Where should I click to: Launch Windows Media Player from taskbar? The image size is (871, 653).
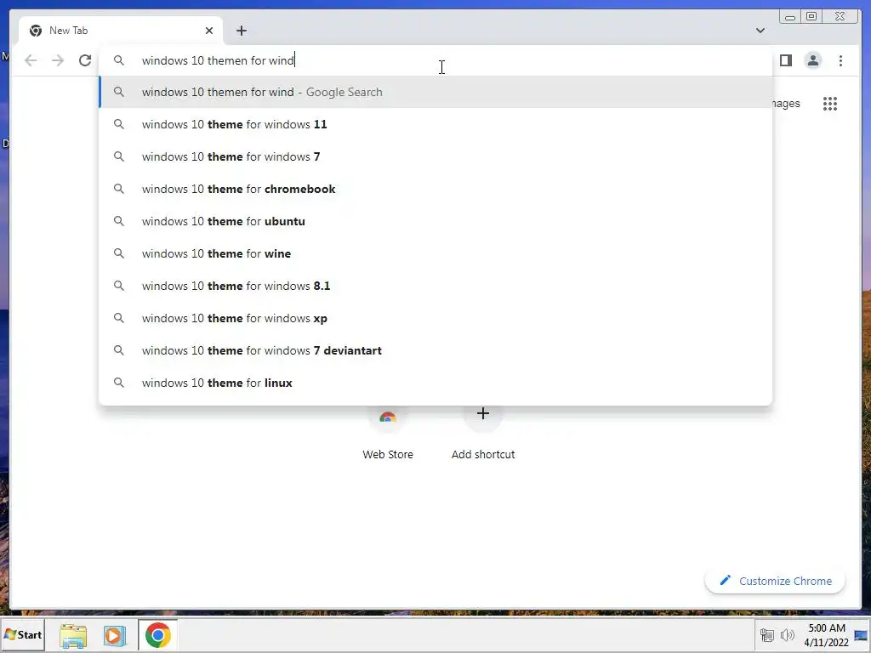point(115,635)
